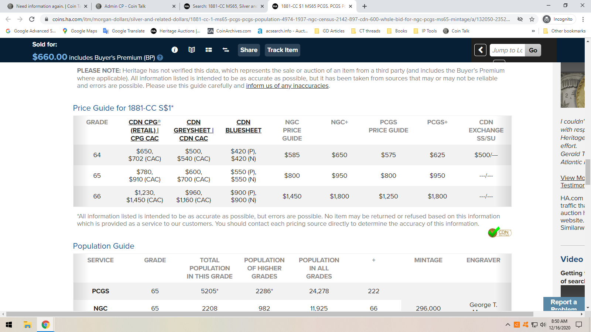The image size is (591, 332).
Task: Click the swap arrows compare icon
Action: 226,50
